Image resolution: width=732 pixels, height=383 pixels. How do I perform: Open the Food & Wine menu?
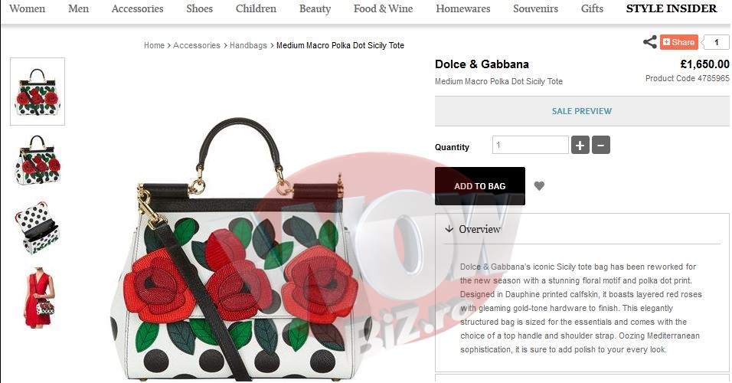pos(384,8)
